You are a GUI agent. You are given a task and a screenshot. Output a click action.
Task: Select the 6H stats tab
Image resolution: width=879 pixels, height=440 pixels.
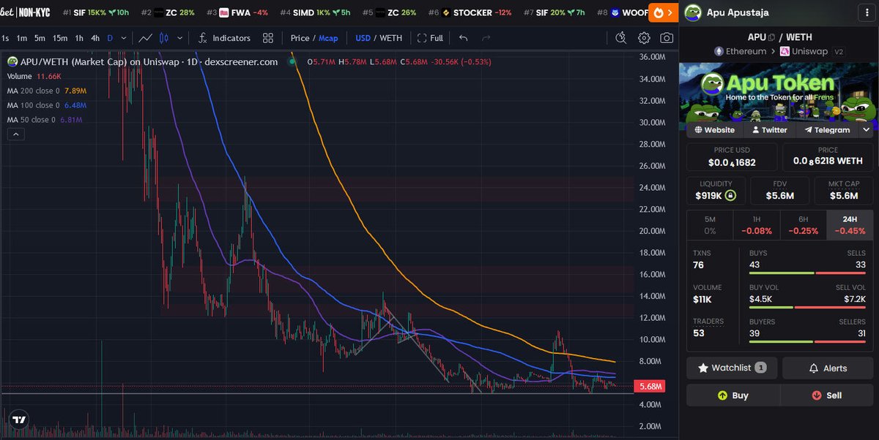[803, 224]
